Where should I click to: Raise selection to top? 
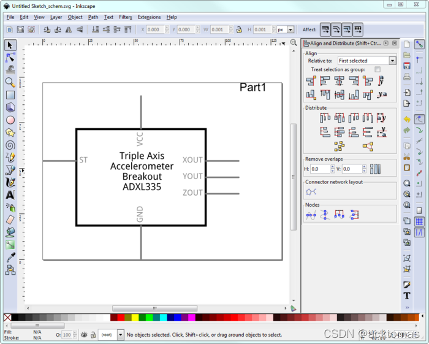tap(128, 29)
